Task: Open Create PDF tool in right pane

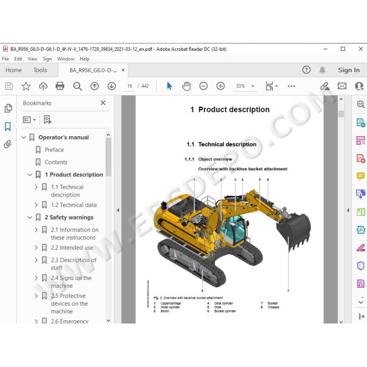Action: (361, 158)
